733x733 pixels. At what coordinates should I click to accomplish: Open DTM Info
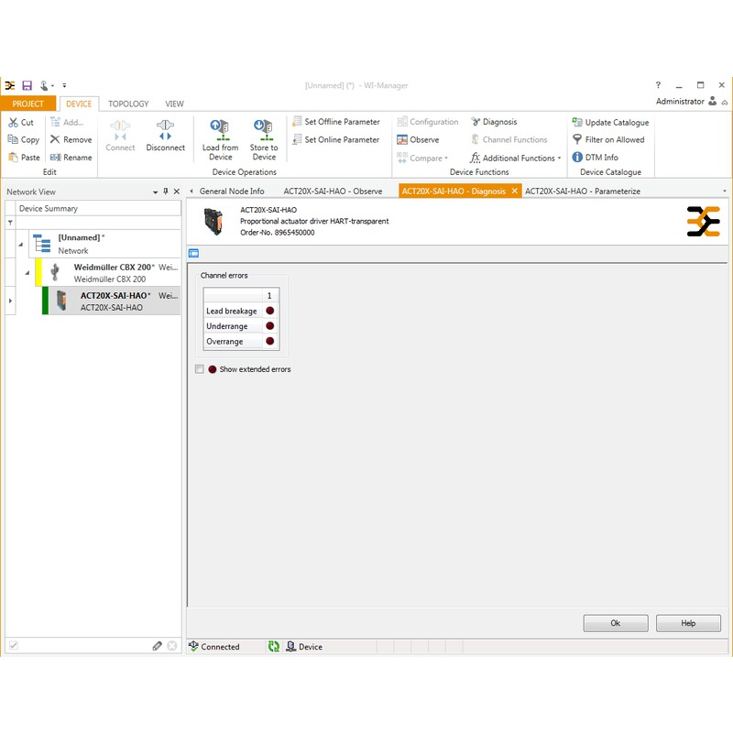click(595, 158)
